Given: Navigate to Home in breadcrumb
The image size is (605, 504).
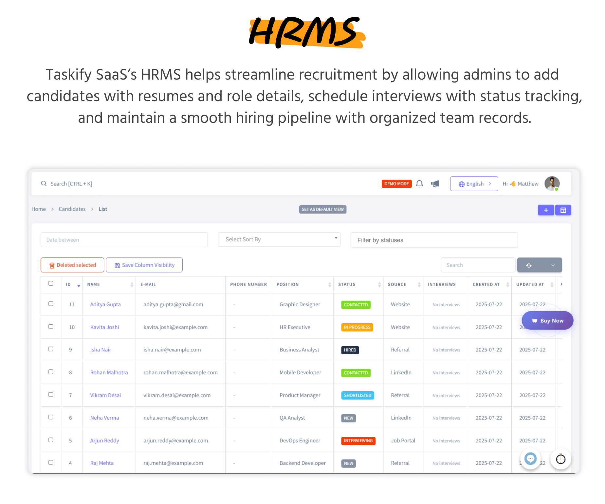Looking at the screenshot, I should point(39,209).
